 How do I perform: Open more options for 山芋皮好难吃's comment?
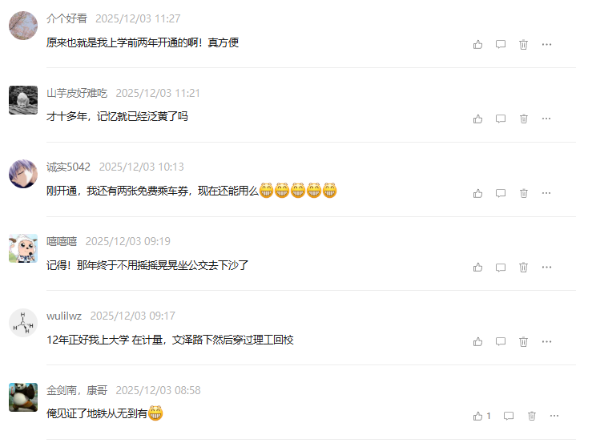546,119
